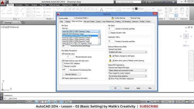The image size is (194, 109).
Task: Click the Rotate tool in Modify panel
Action: coord(47,9)
